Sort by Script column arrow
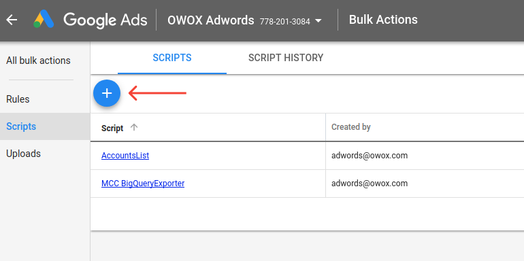The height and width of the screenshot is (261, 524). click(134, 127)
